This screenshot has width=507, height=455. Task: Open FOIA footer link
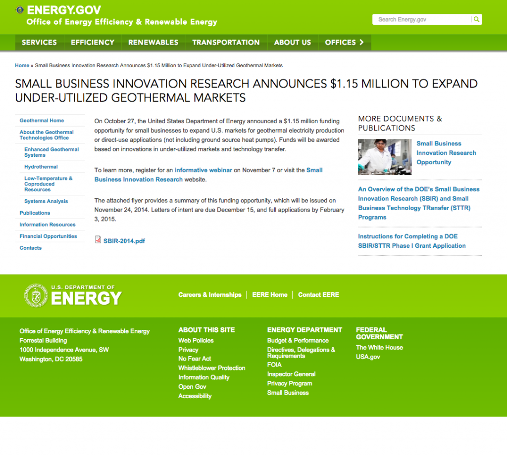coord(274,364)
